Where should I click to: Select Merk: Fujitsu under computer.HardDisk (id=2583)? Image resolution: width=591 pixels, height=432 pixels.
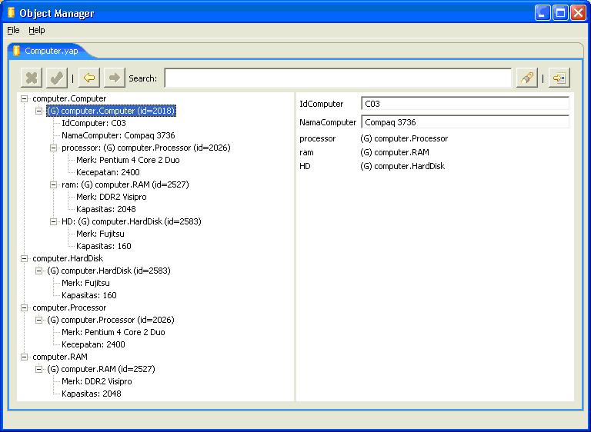tap(85, 283)
